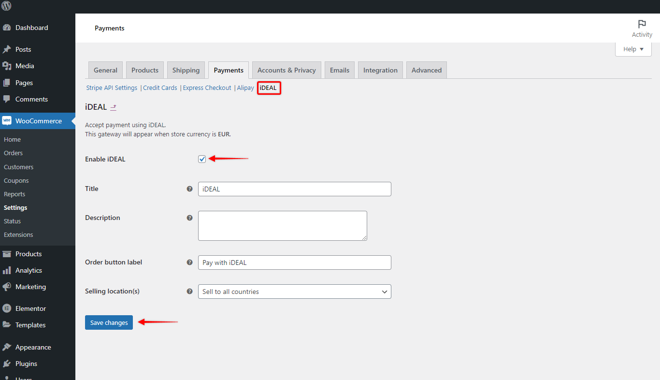This screenshot has width=660, height=380.
Task: Expand the Help dropdown tab
Action: click(x=633, y=49)
